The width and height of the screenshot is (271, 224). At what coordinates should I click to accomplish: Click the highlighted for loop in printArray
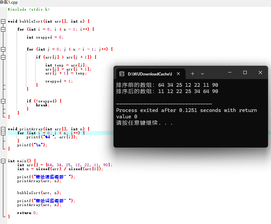click(x=51, y=133)
